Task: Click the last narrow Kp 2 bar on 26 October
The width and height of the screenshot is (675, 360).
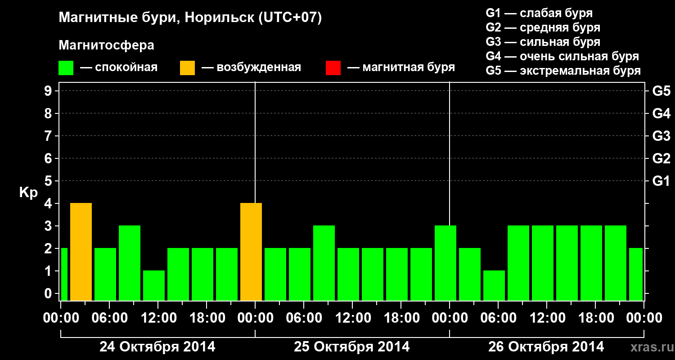Action: [636, 274]
